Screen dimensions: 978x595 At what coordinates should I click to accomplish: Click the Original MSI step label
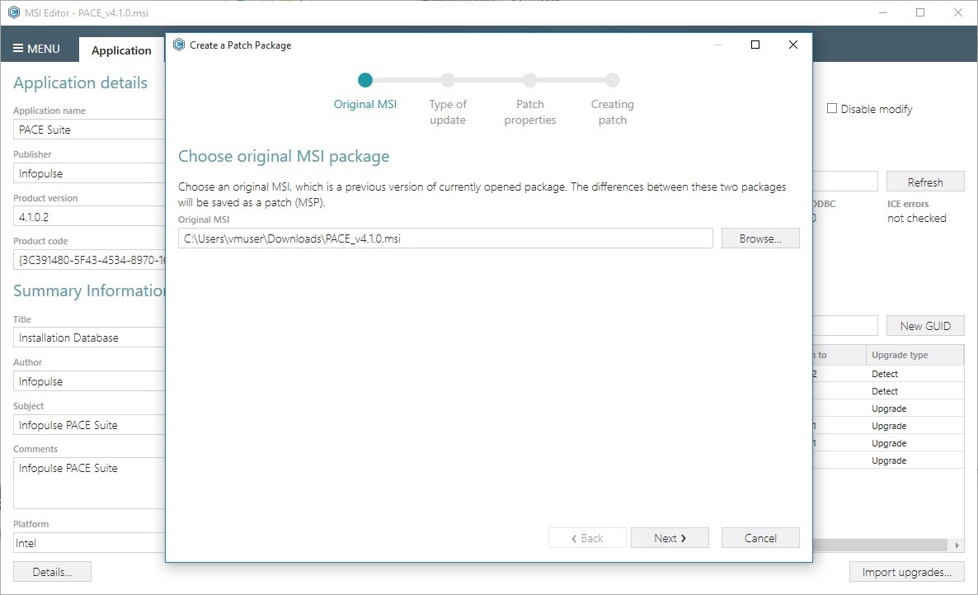[x=365, y=104]
